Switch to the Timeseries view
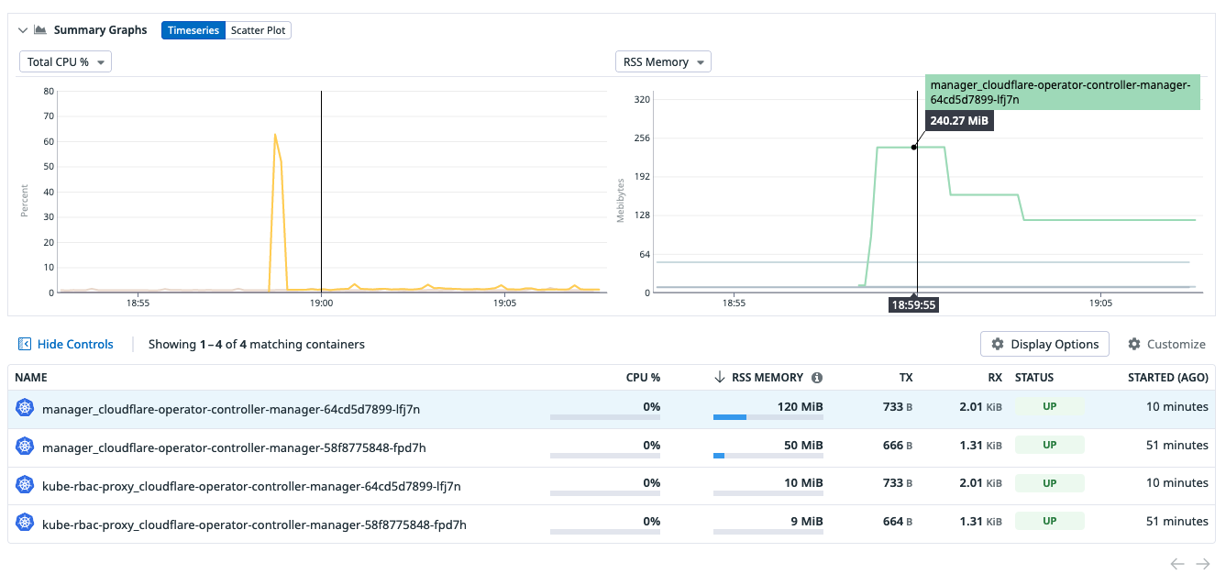1226x574 pixels. point(193,29)
